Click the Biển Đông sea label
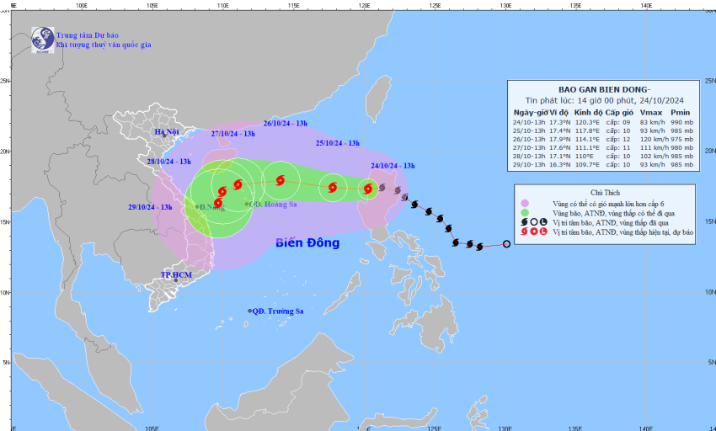 coord(307,243)
